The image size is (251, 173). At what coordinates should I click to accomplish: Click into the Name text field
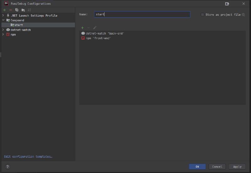(142, 14)
